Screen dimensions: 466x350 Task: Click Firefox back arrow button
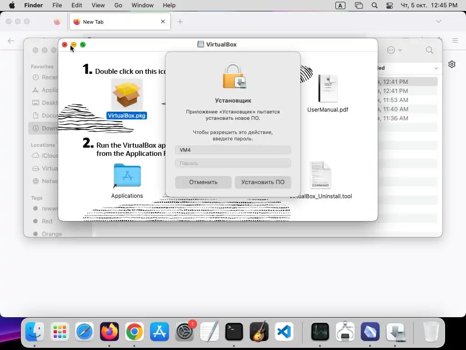point(11,41)
